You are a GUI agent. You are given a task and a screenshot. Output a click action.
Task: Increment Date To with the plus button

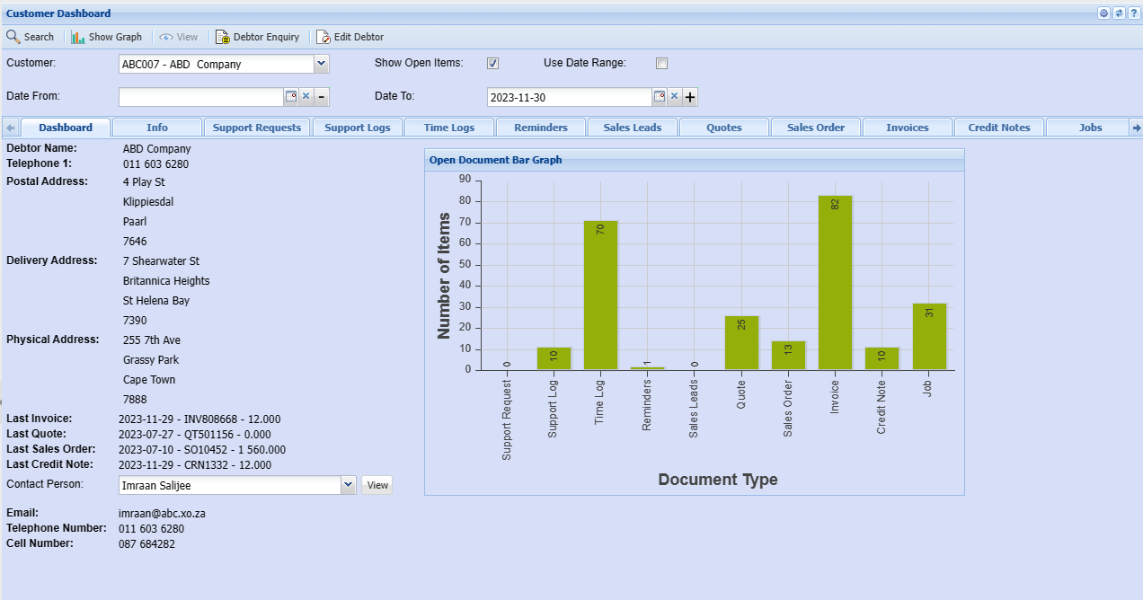pyautogui.click(x=690, y=97)
